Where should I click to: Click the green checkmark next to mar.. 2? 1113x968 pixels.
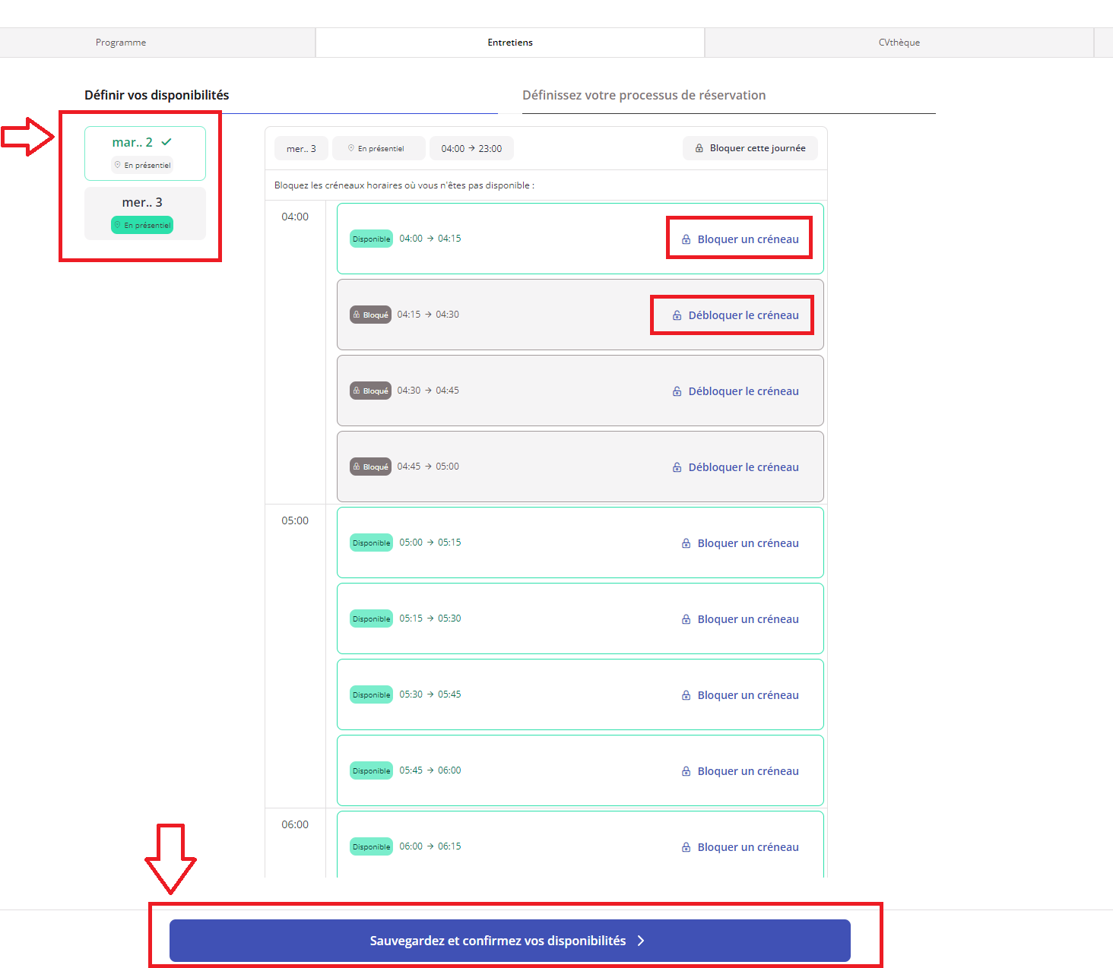tap(166, 142)
